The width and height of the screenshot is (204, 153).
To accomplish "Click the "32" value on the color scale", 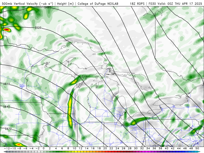I will pos(142,148).
